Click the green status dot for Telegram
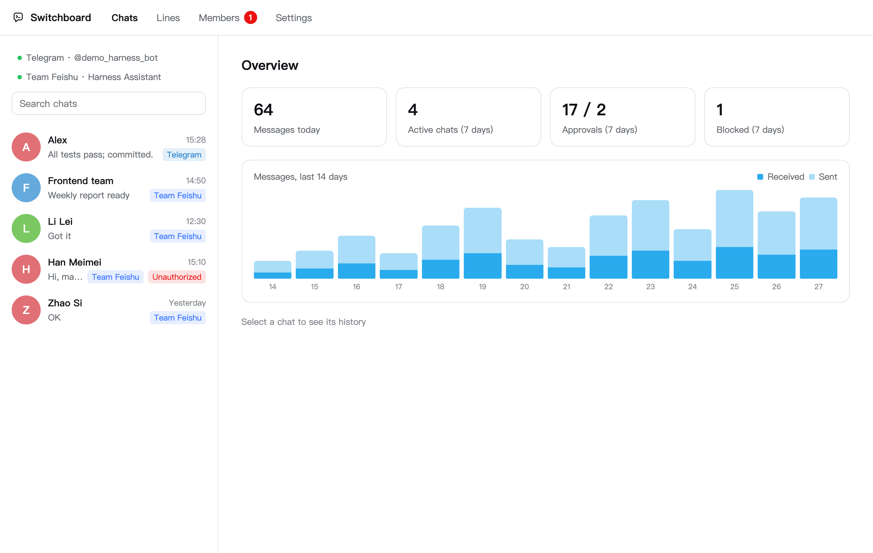Viewport: 873px width, 553px height. (20, 58)
